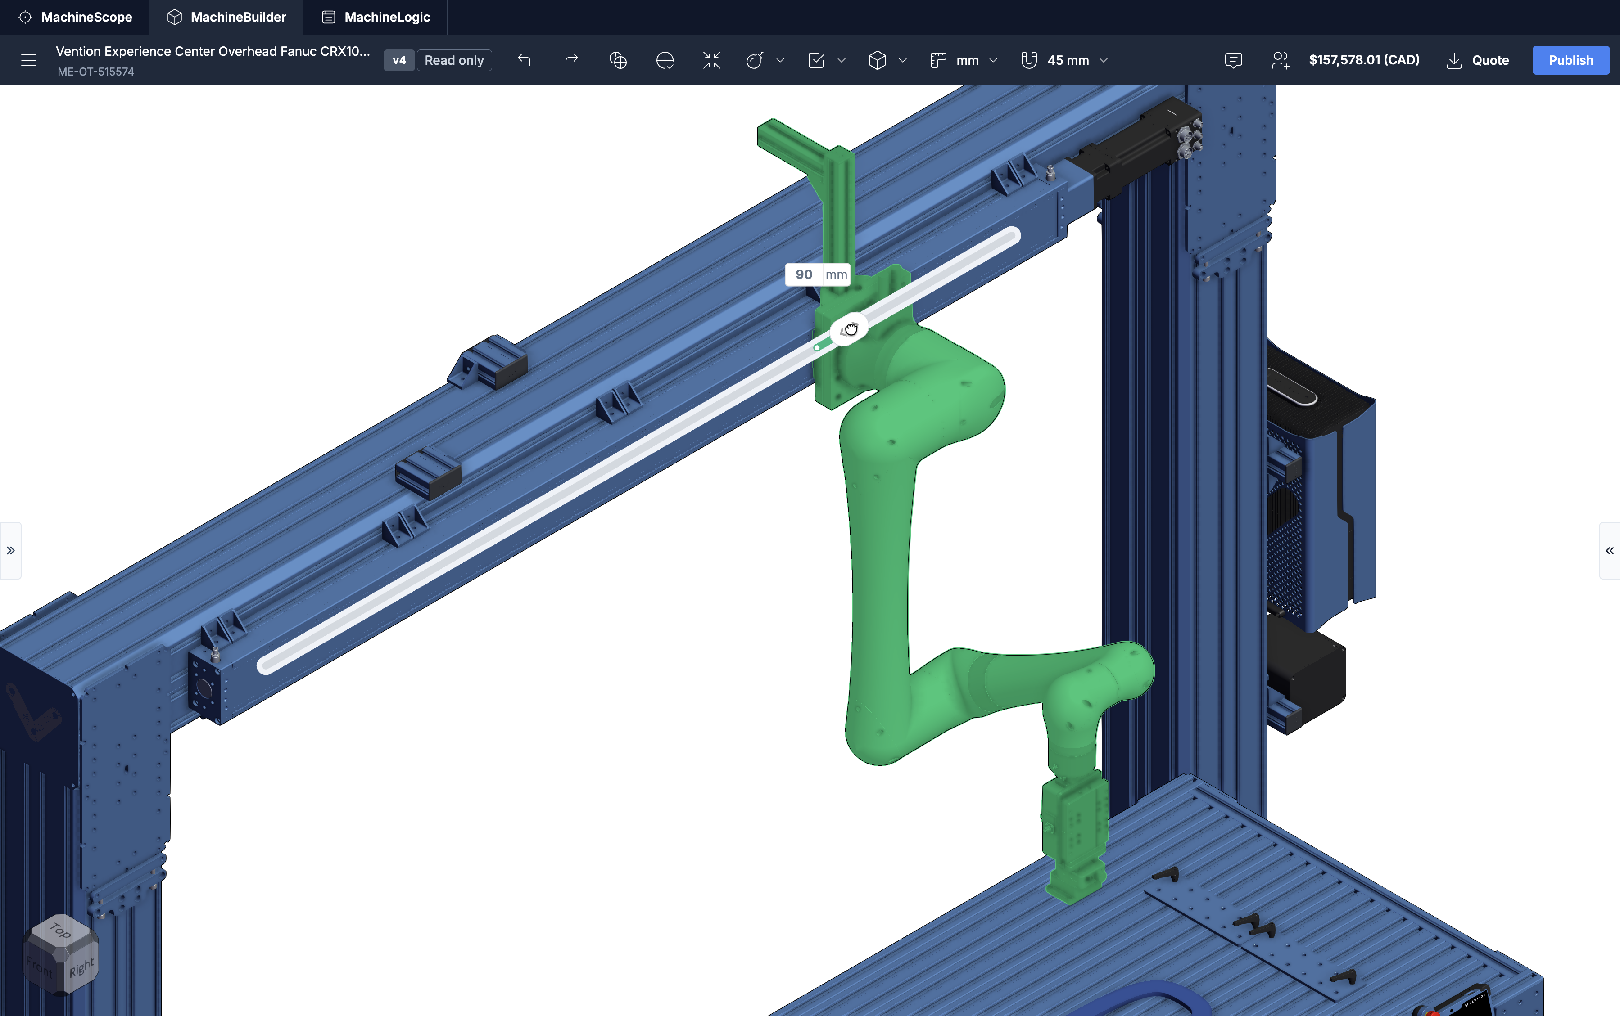The width and height of the screenshot is (1620, 1016).
Task: Switch to the MachineScope tab
Action: tap(75, 18)
